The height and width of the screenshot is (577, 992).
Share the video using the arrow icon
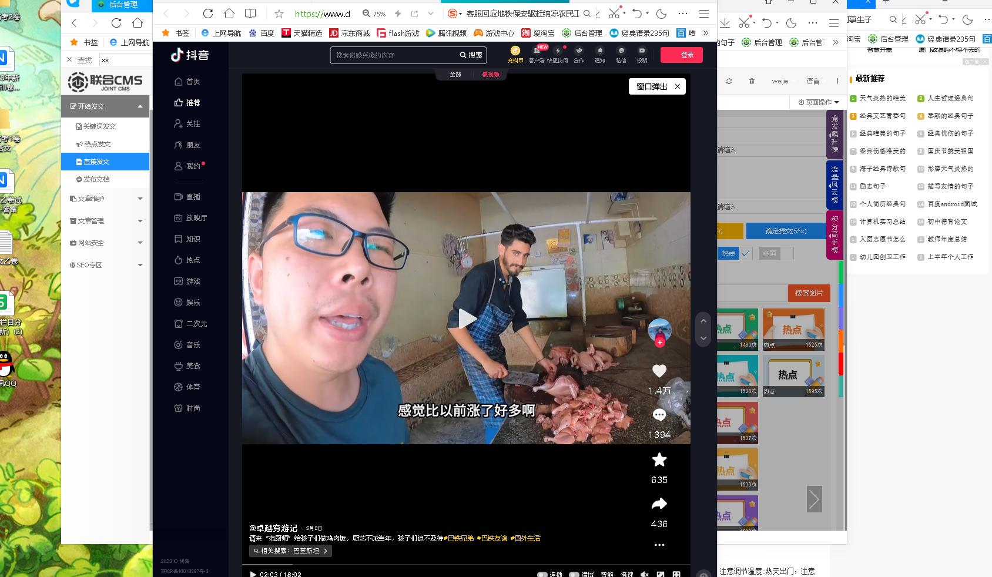pos(659,504)
